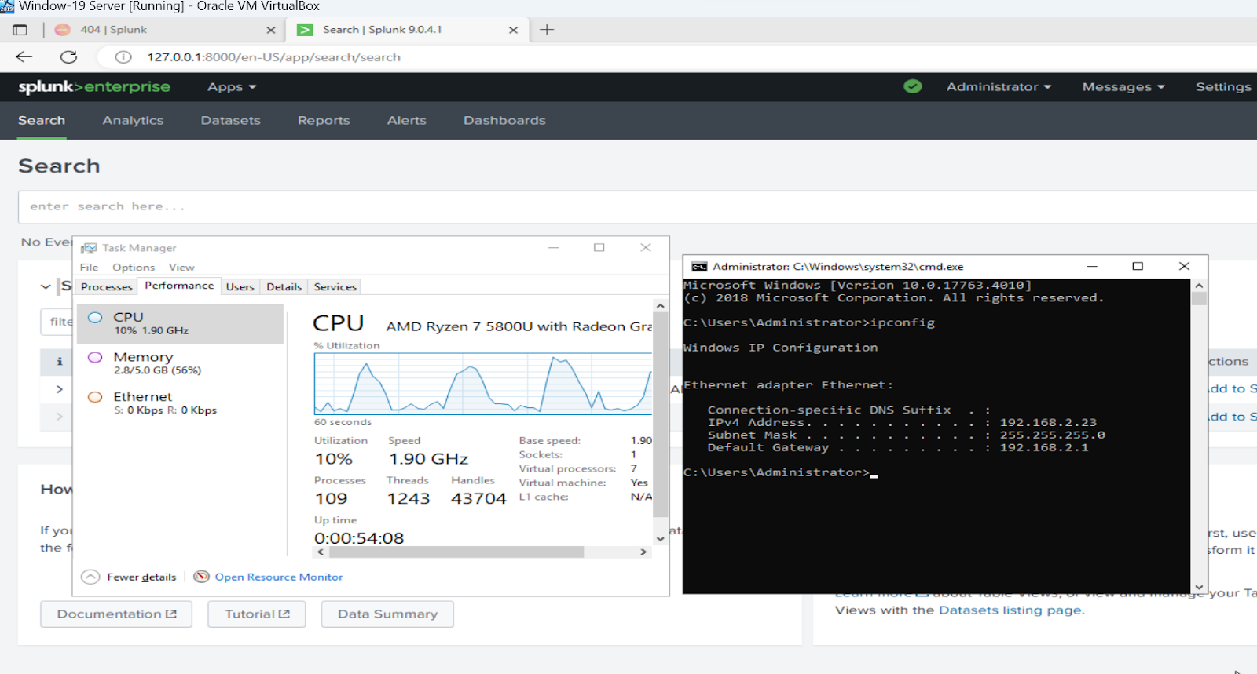Select the Ethernet resource in Task Manager sidebar

click(x=181, y=403)
